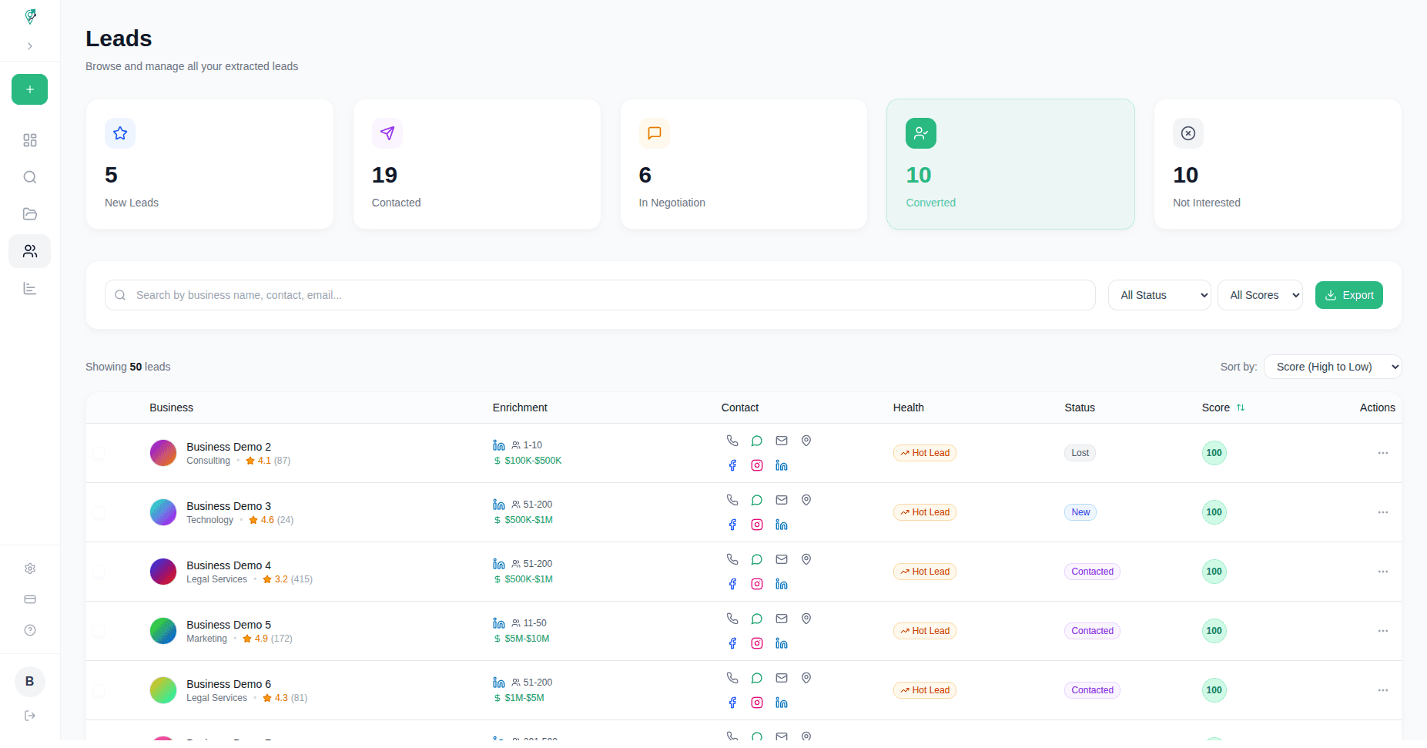The width and height of the screenshot is (1427, 748).
Task: Click Instagram icon for Business Demo 3
Action: (x=757, y=525)
